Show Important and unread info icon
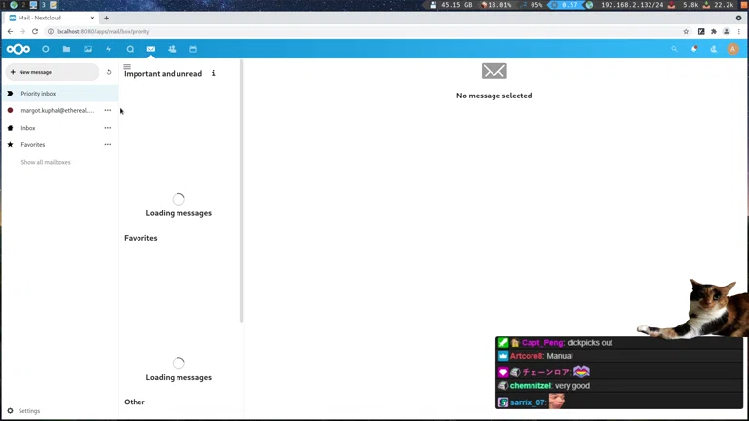This screenshot has width=749, height=421. pyautogui.click(x=213, y=73)
